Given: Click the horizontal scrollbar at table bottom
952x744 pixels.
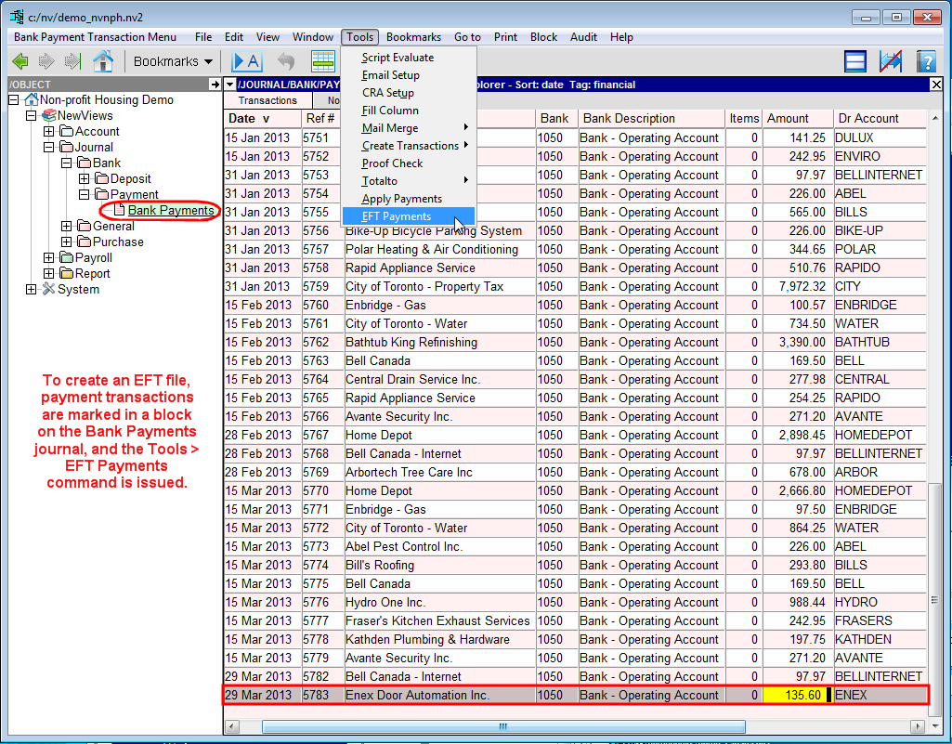Looking at the screenshot, I should [502, 726].
